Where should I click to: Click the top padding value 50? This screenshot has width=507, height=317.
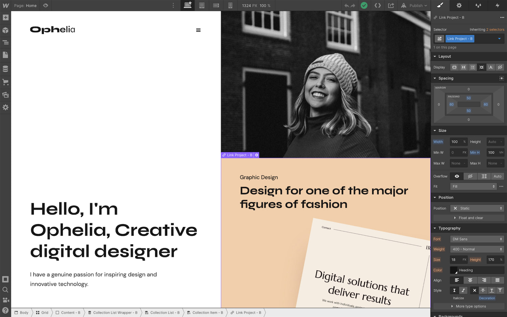468,98
